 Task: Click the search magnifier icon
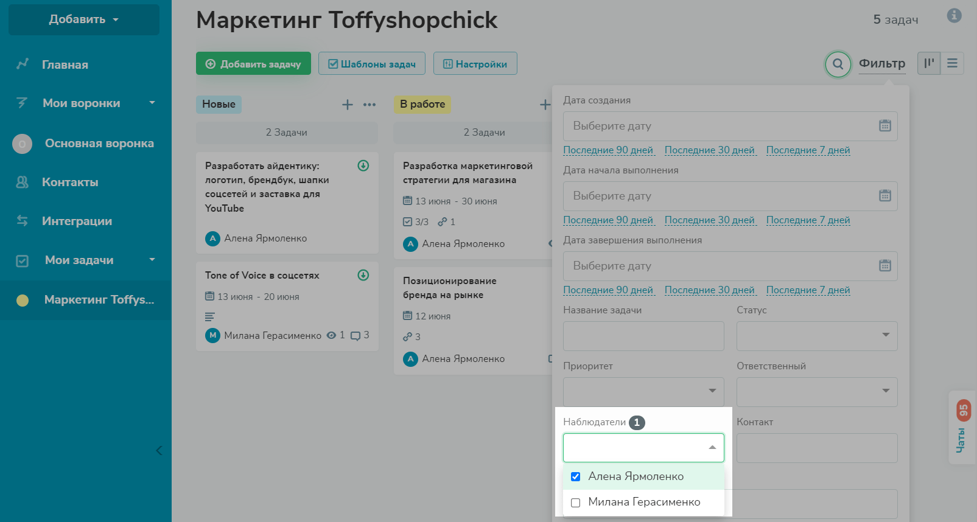point(838,64)
